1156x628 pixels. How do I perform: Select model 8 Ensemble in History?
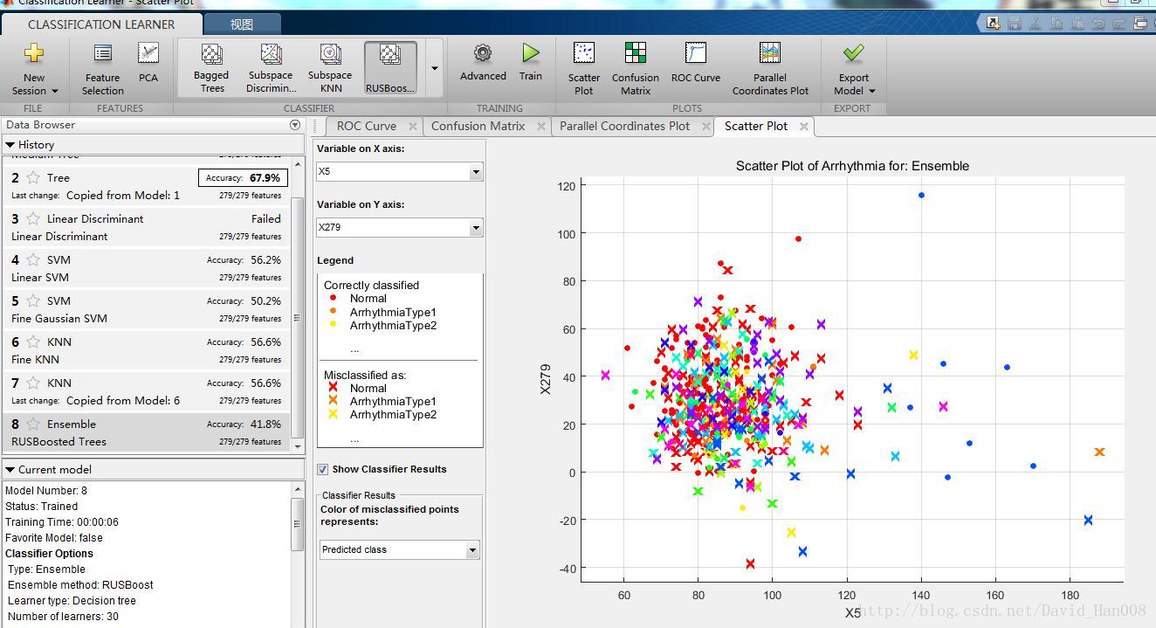pos(146,432)
